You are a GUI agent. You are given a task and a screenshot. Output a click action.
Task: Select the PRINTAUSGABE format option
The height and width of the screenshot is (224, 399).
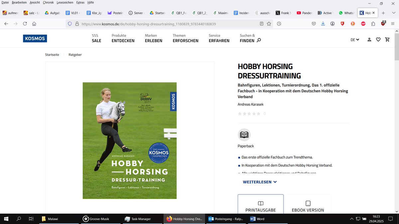click(261, 204)
